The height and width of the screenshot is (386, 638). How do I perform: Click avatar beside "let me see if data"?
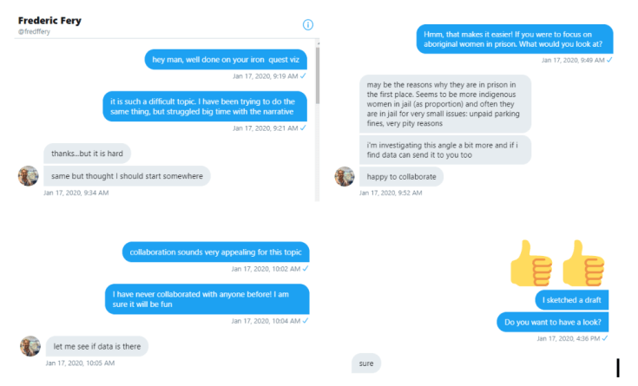coord(30,346)
